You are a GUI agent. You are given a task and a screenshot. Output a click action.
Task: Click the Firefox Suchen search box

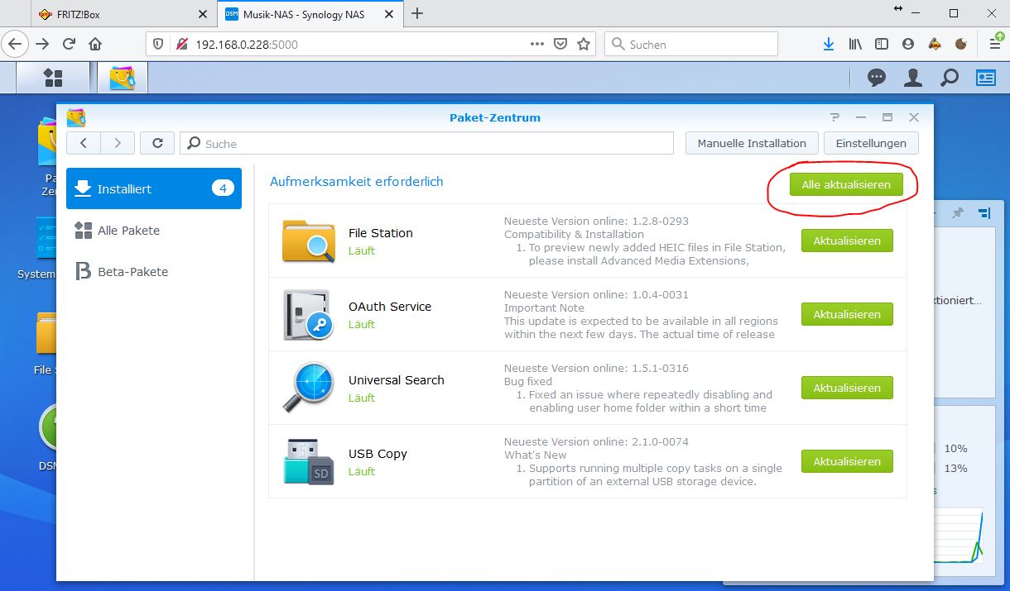[x=691, y=44]
